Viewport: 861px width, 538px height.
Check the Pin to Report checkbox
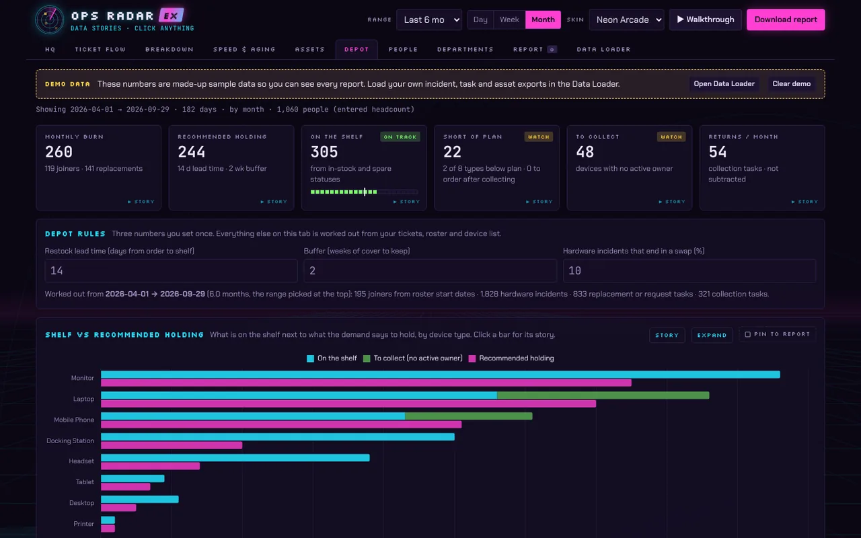pyautogui.click(x=748, y=334)
